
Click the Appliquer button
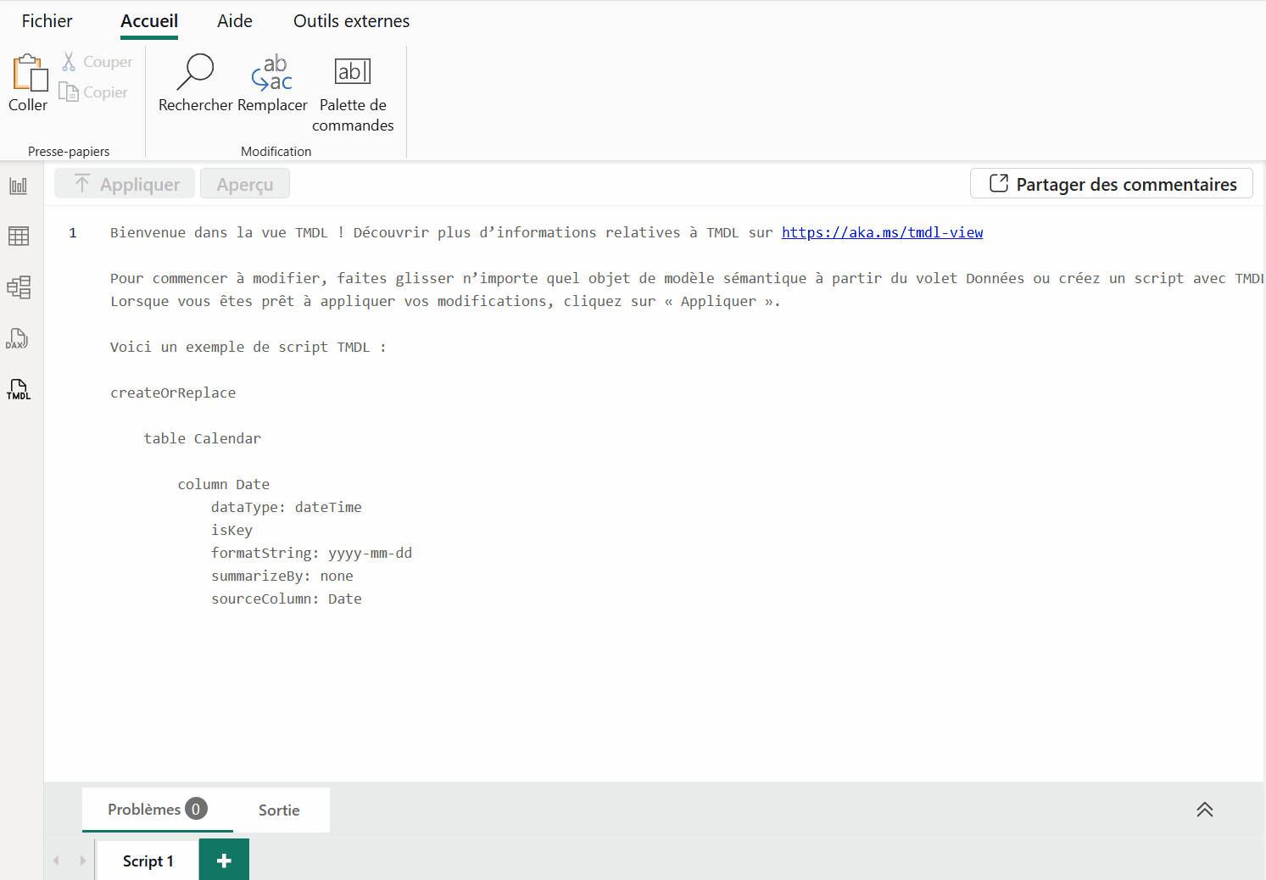[125, 184]
